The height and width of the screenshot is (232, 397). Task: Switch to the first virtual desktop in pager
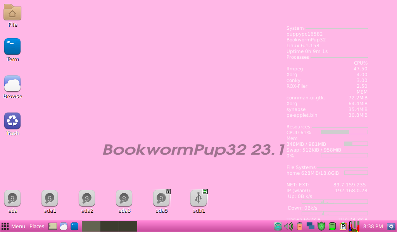(91, 226)
